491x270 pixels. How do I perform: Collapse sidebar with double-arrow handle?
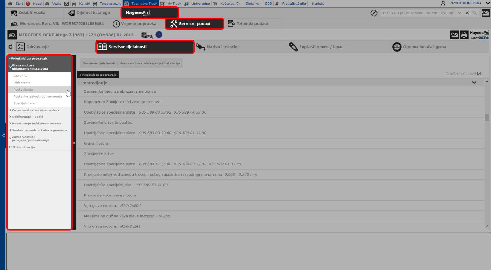coord(74,143)
